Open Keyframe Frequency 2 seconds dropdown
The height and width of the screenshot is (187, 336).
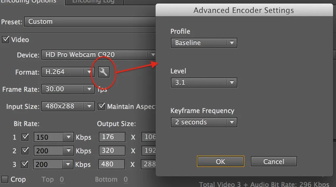pos(204,122)
